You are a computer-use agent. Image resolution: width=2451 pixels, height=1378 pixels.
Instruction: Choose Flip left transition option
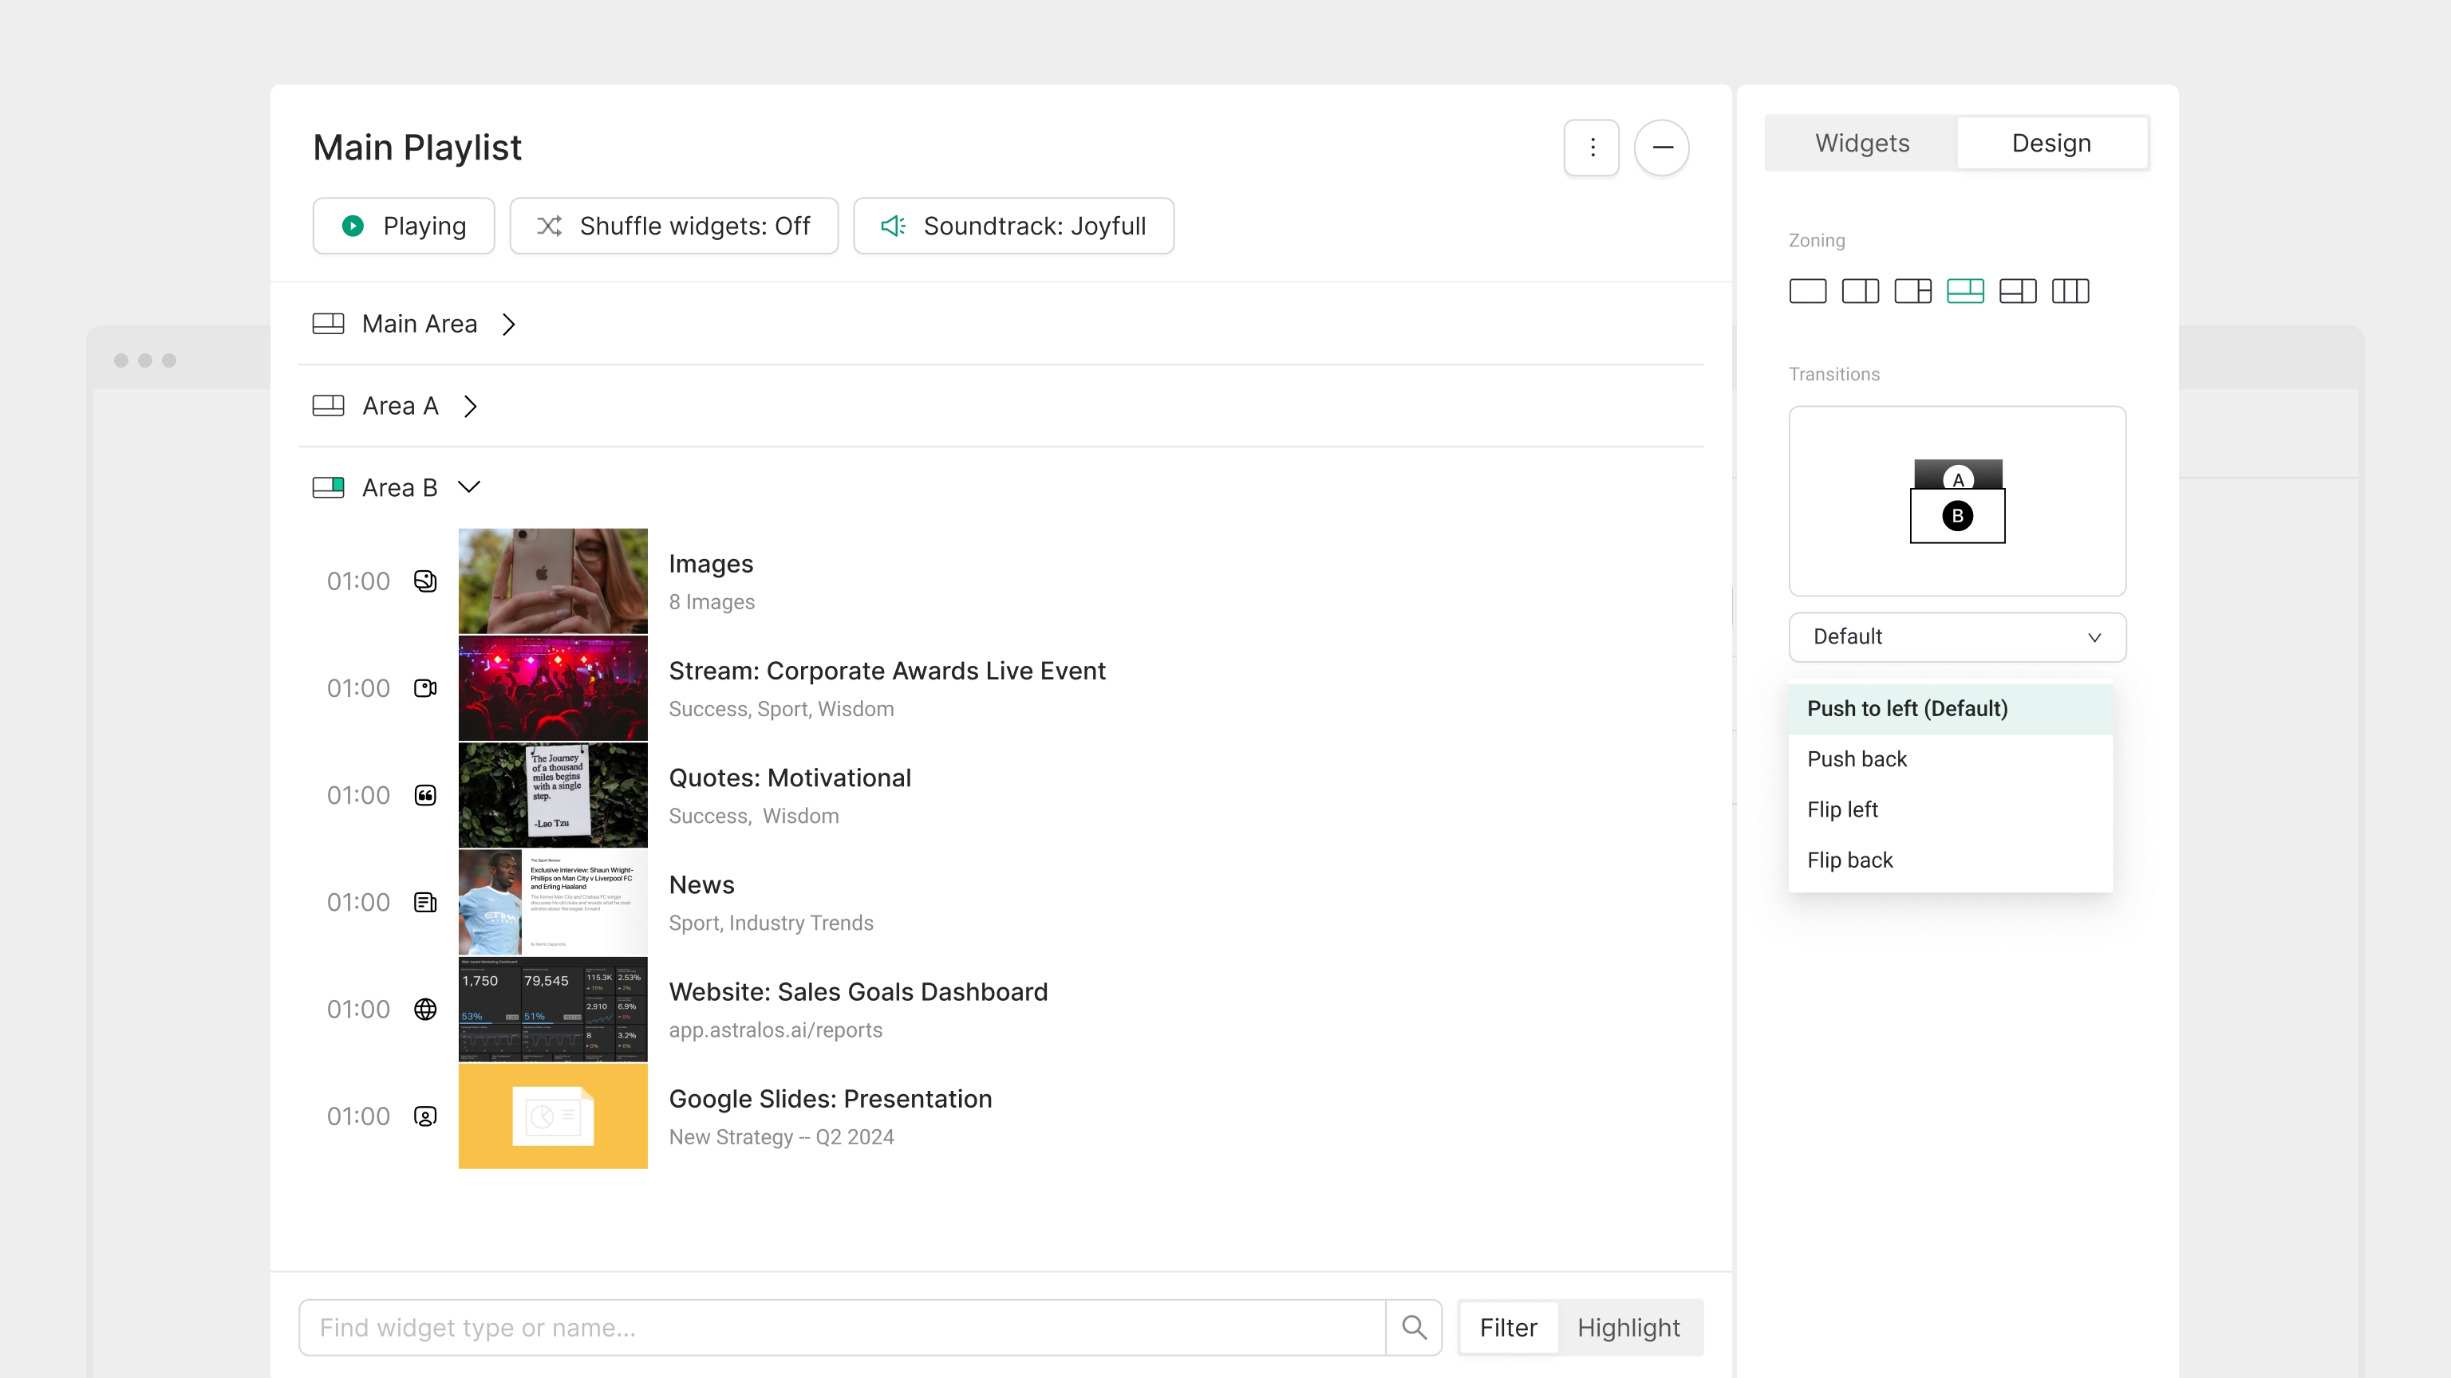point(1843,809)
